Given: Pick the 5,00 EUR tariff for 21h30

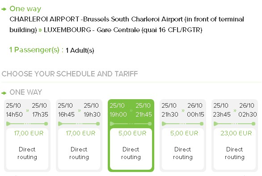Looking at the screenshot, I should click(184, 133).
